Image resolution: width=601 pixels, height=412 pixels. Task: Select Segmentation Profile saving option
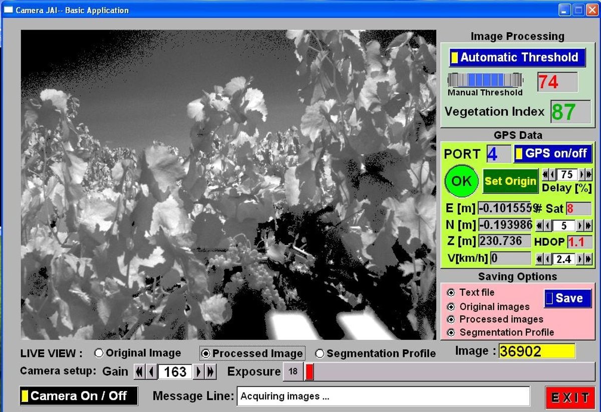click(x=451, y=332)
